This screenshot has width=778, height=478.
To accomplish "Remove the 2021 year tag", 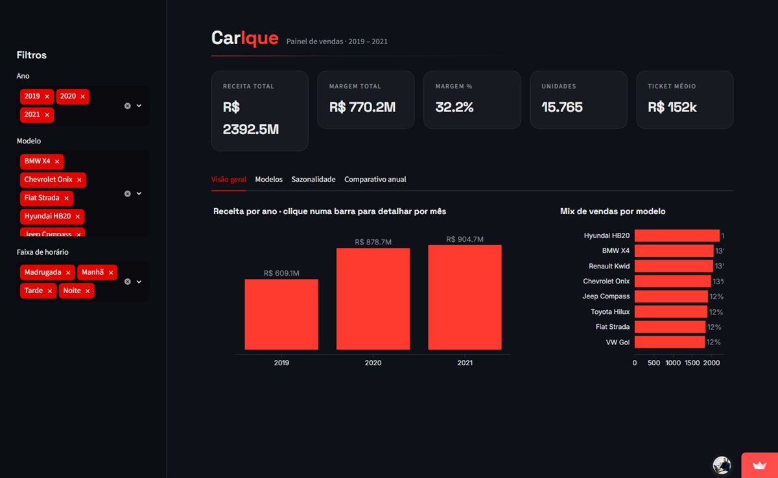I will pyautogui.click(x=47, y=115).
